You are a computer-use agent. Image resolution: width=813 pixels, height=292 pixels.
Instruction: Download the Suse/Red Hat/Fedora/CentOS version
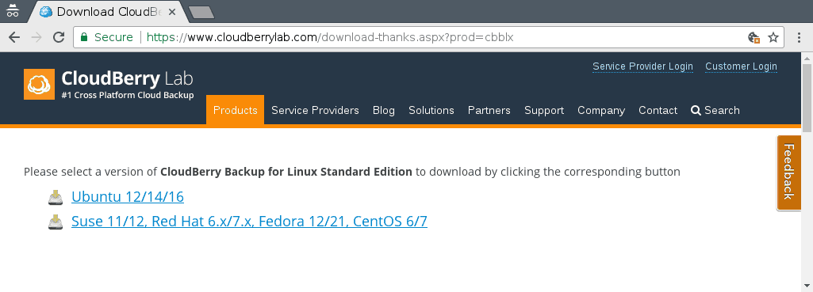249,222
